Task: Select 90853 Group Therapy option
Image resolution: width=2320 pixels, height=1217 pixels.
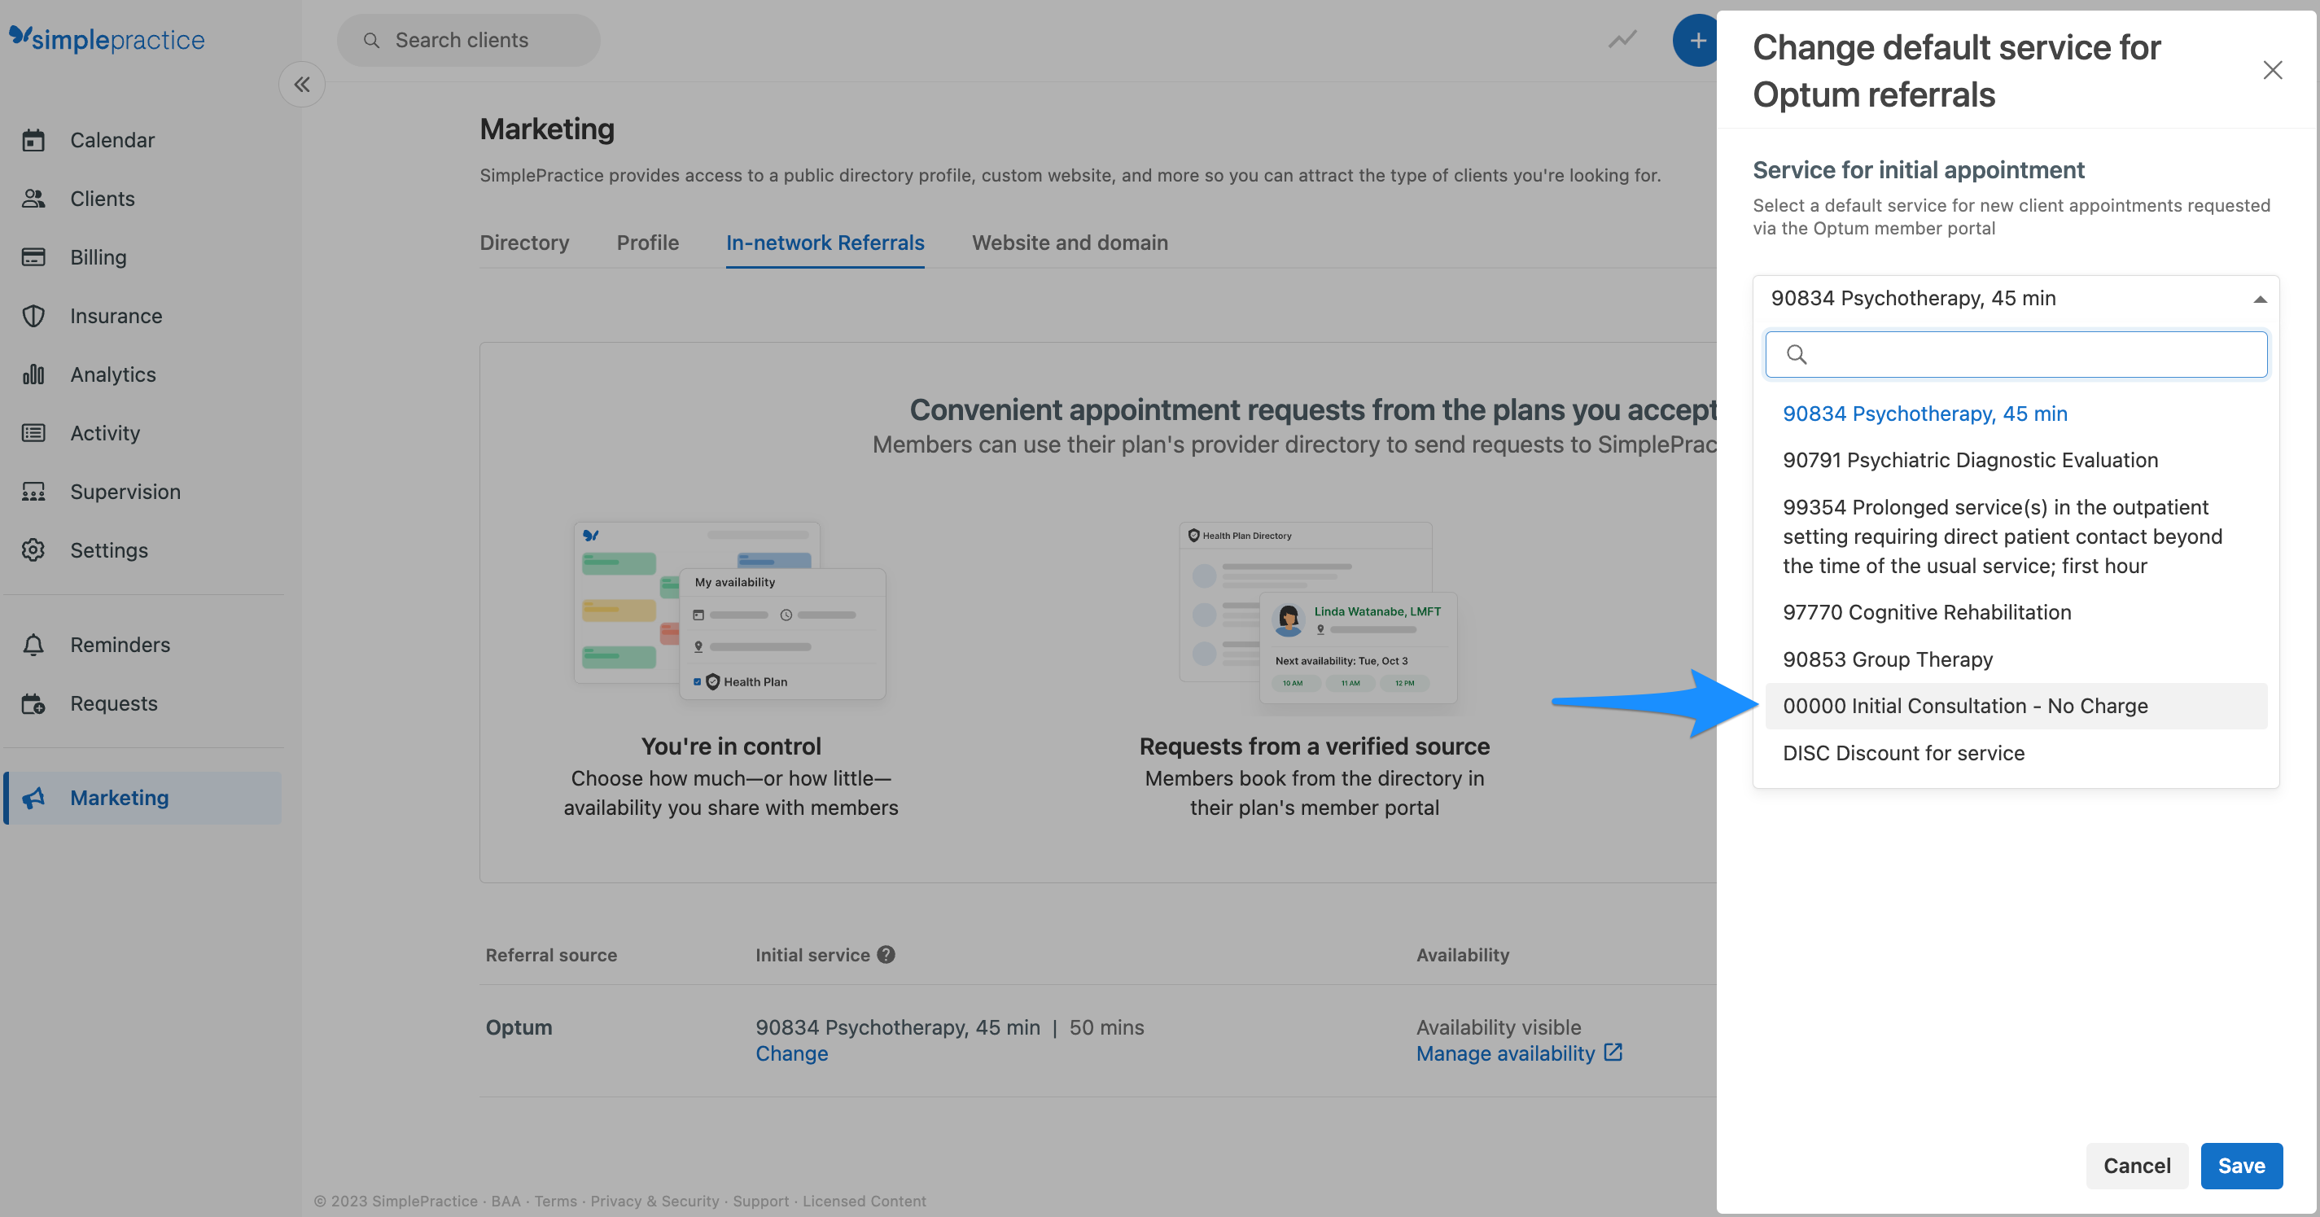Action: click(x=2016, y=659)
